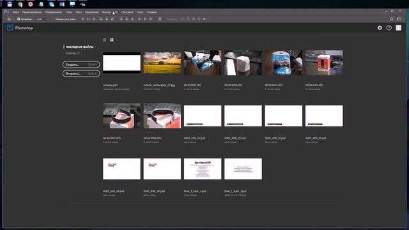This screenshot has width=409, height=230.
Task: Click the Photoshop Ps logo in the menu bar
Action: coord(6,12)
